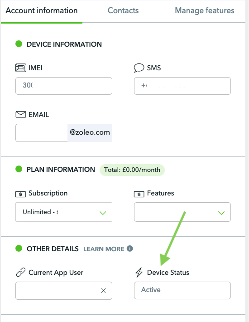Follow the LEARN MORE link
The image size is (249, 322).
[104, 249]
